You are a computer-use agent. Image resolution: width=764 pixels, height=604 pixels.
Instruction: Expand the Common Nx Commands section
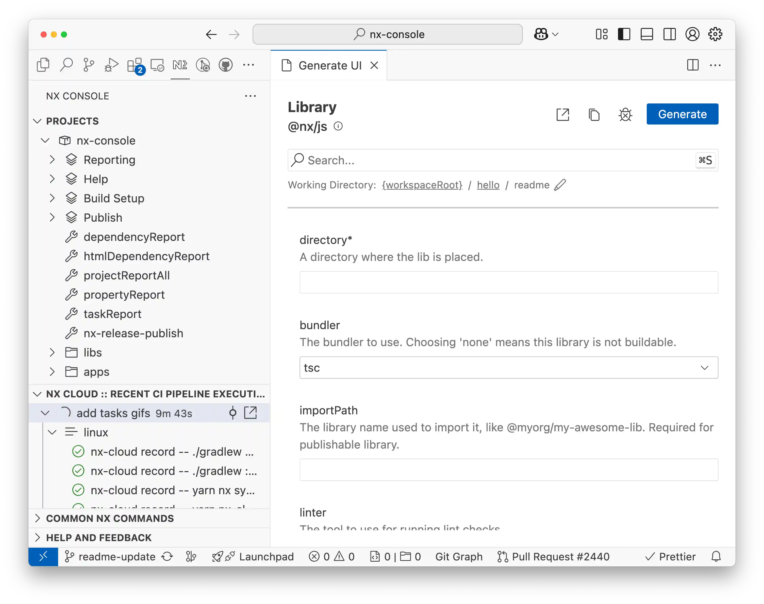tap(110, 519)
